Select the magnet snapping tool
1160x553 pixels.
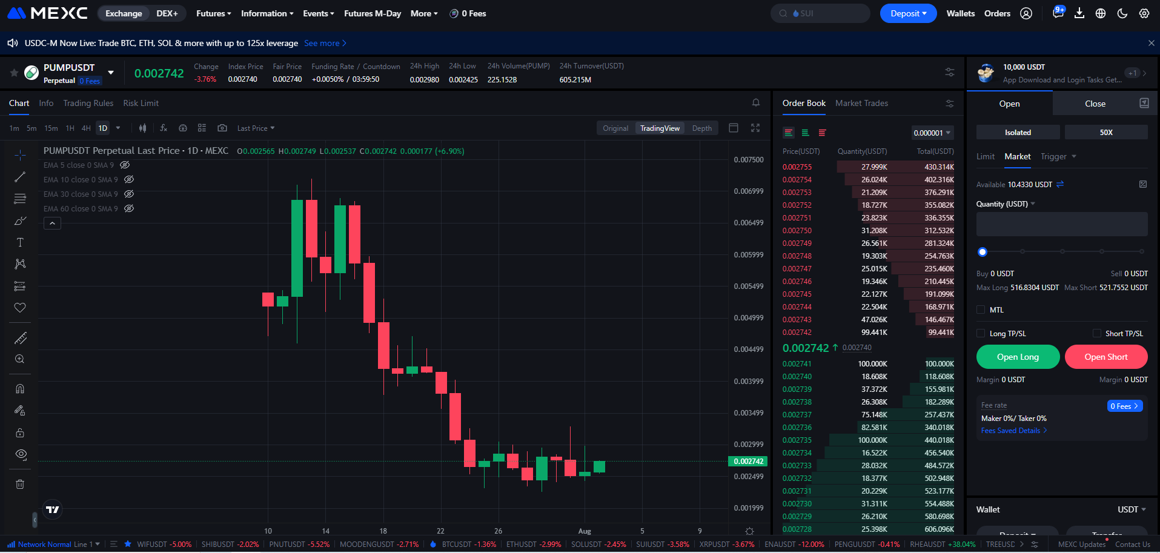(x=20, y=388)
